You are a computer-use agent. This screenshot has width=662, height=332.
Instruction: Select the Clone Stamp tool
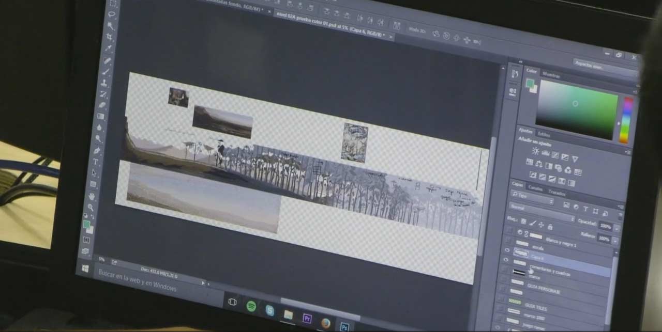[x=104, y=83]
